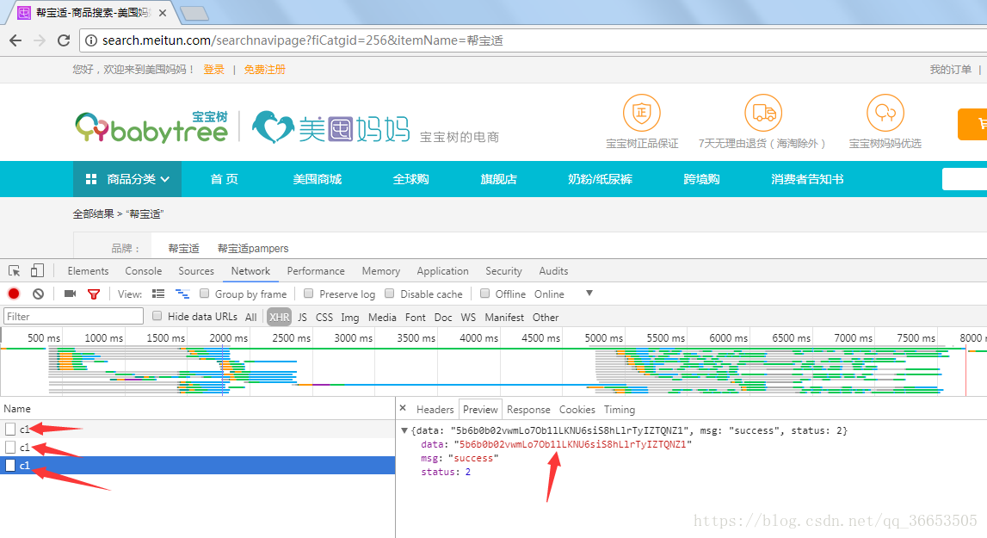Close the request details pane
Image resolution: width=987 pixels, height=538 pixels.
403,408
